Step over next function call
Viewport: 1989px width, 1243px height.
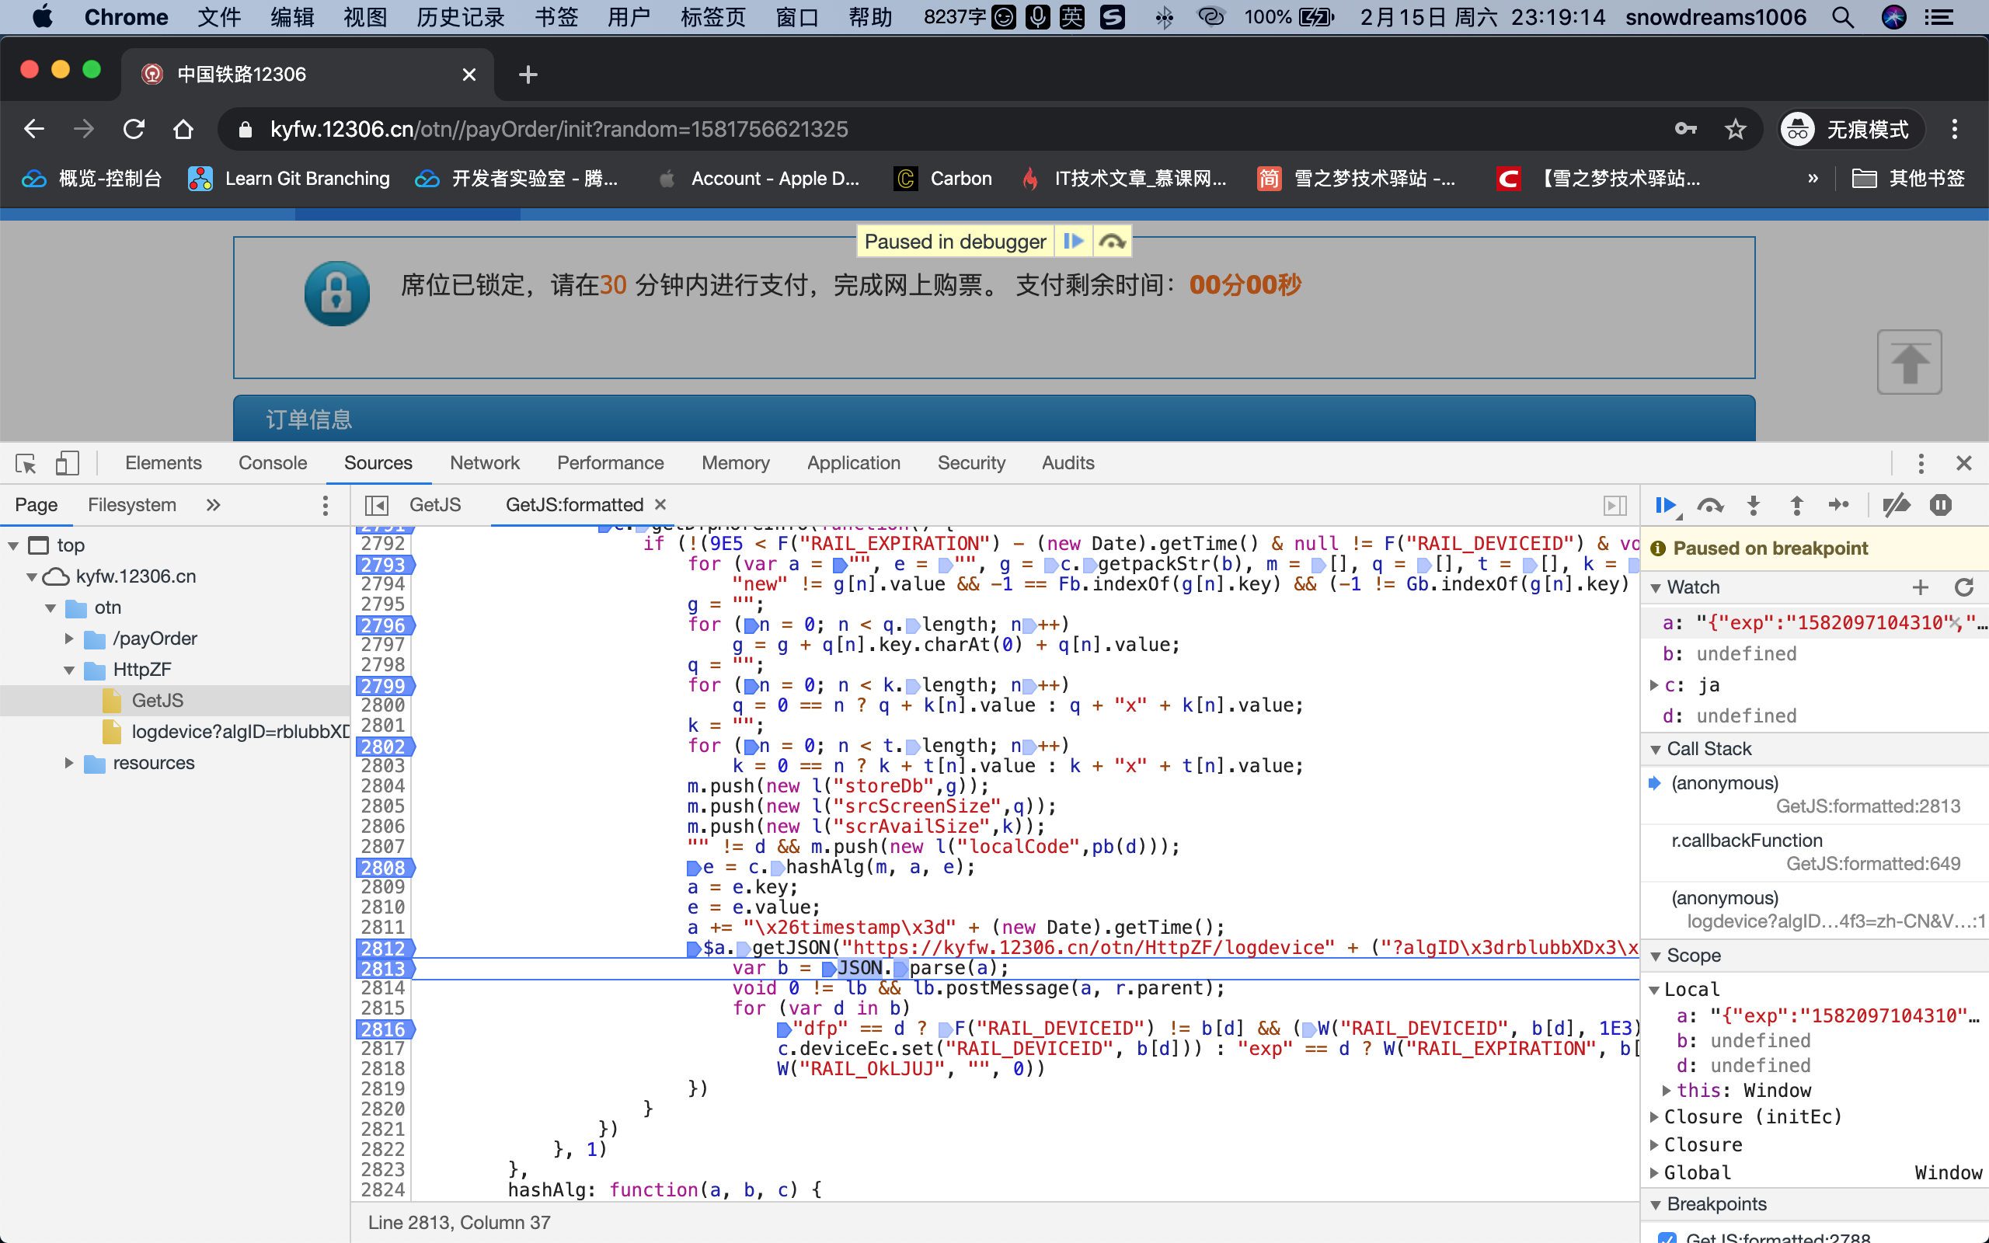coord(1709,505)
